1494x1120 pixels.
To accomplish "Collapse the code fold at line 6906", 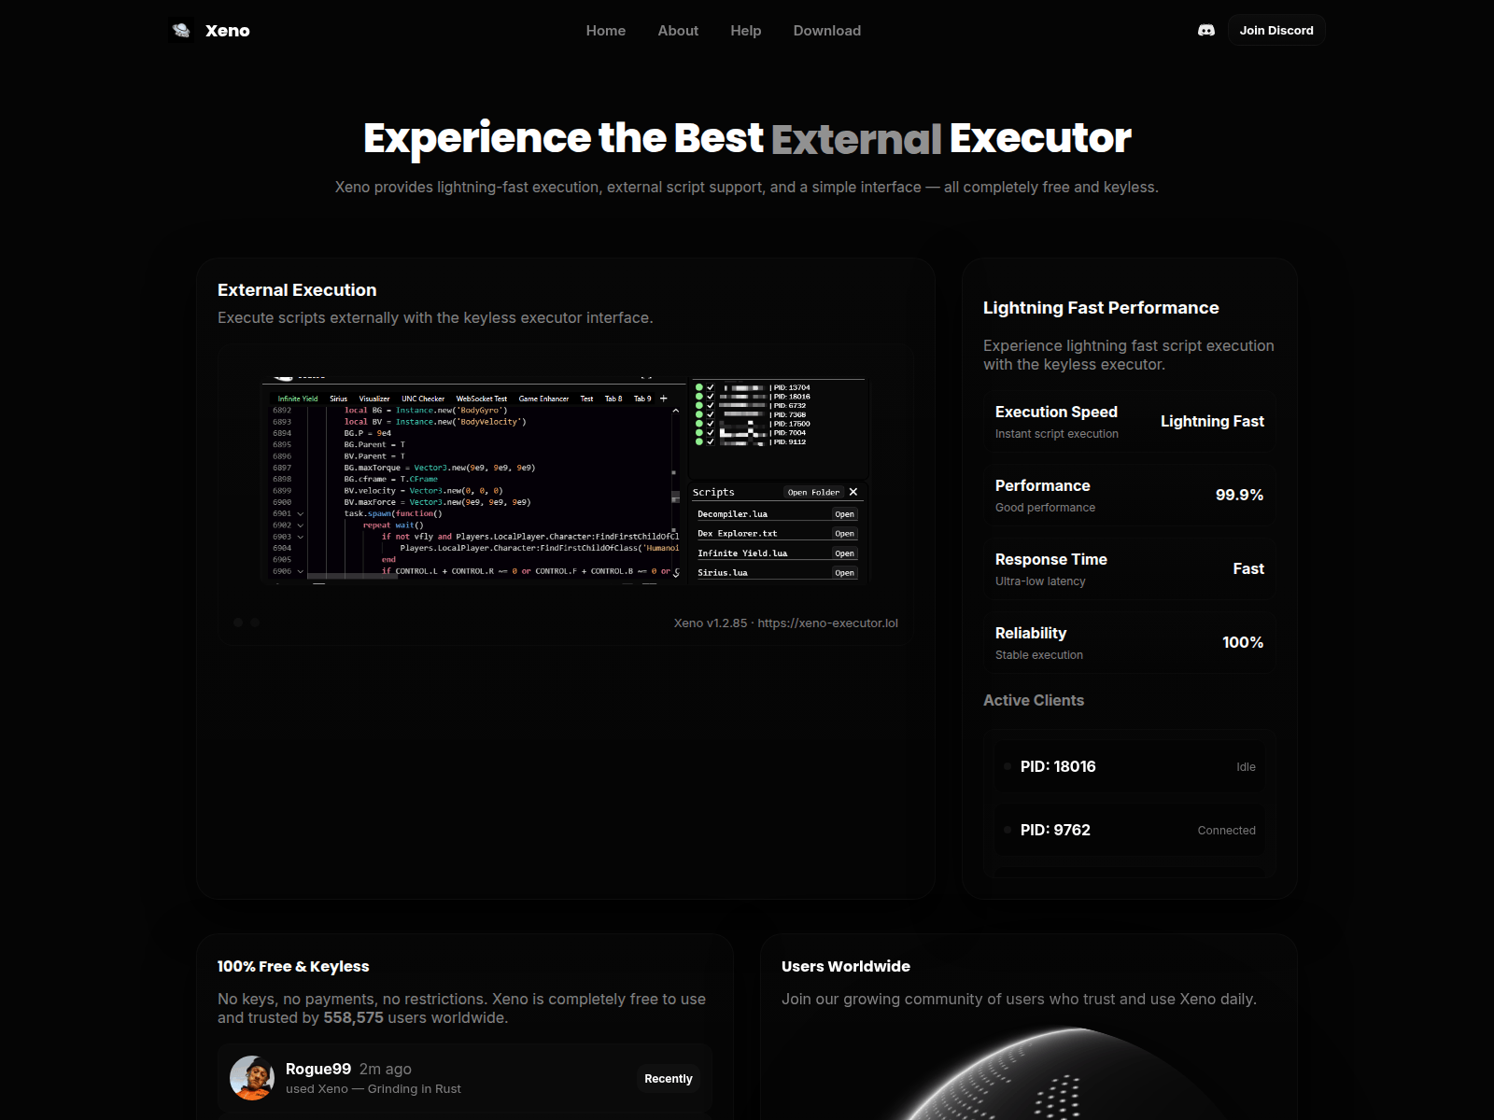I will (x=301, y=571).
